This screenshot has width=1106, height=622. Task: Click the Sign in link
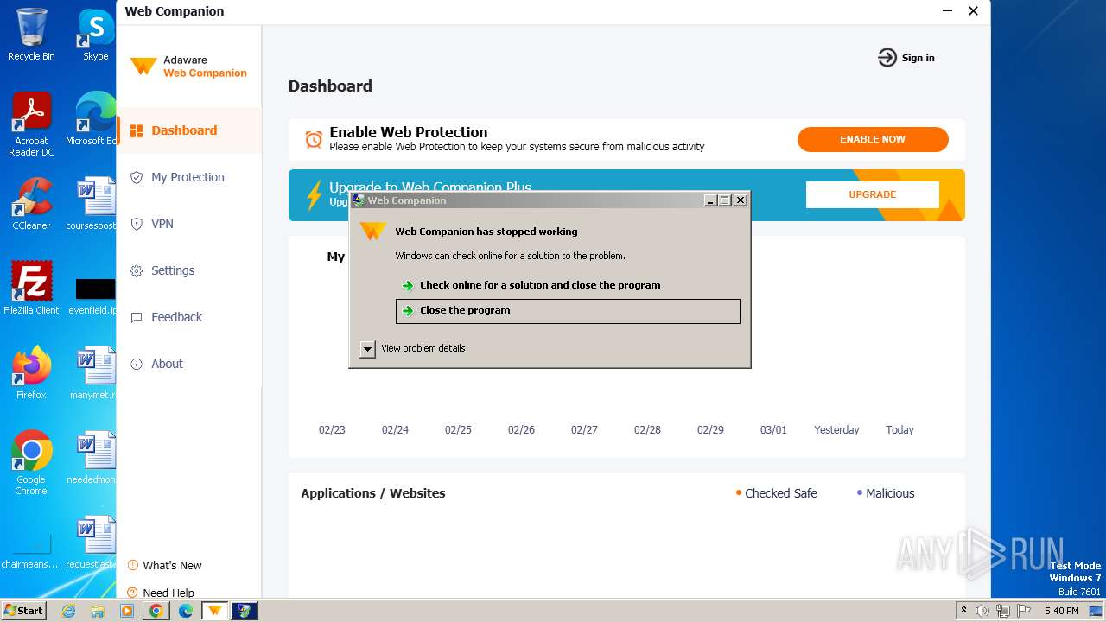click(x=918, y=58)
